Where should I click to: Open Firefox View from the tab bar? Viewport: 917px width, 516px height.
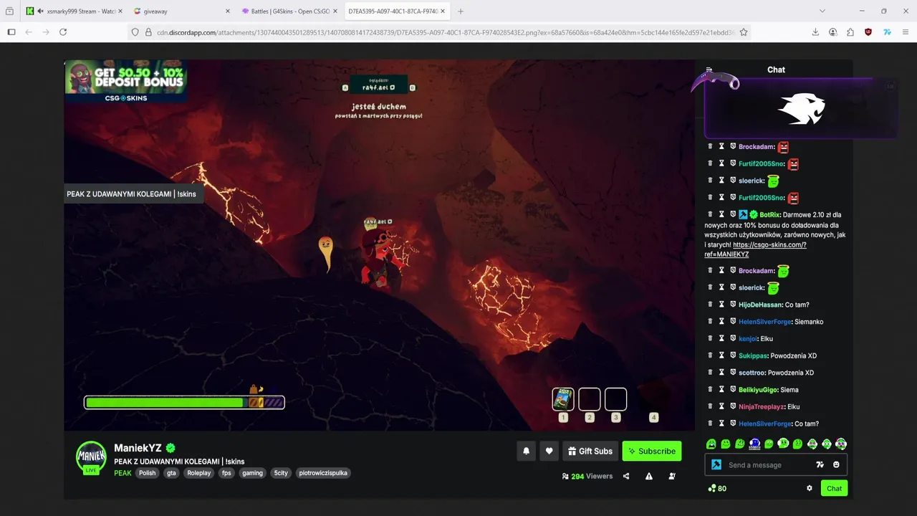[9, 11]
